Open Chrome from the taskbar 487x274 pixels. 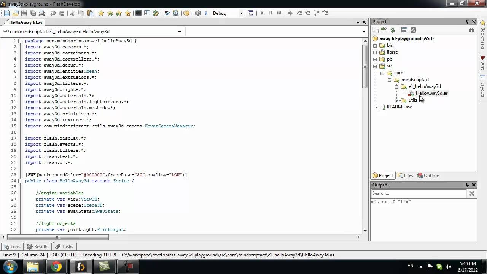tap(56, 266)
